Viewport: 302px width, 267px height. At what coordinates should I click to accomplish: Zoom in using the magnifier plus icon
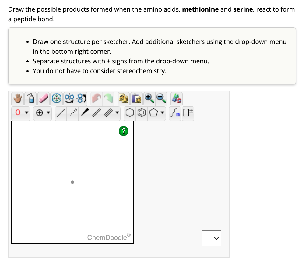point(149,98)
